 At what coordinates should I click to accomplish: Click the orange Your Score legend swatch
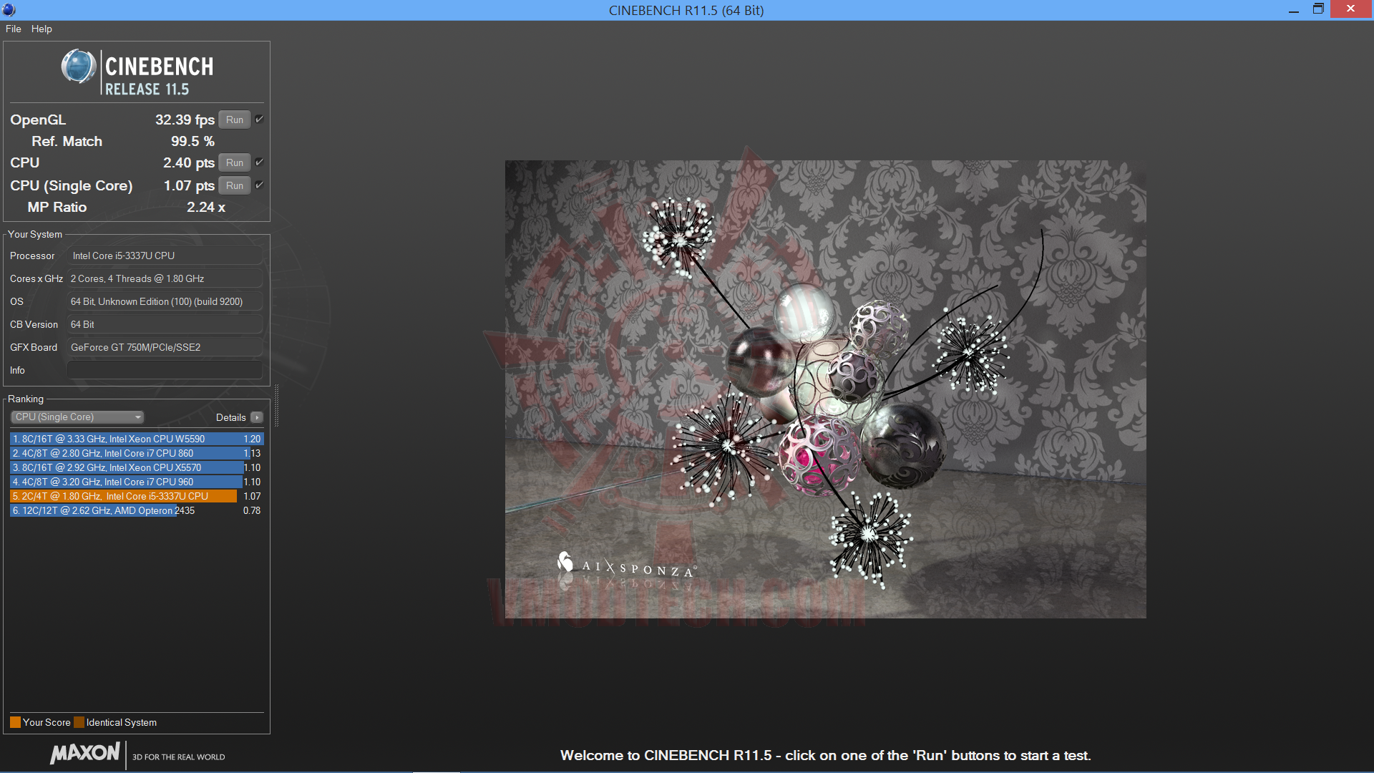tap(15, 722)
